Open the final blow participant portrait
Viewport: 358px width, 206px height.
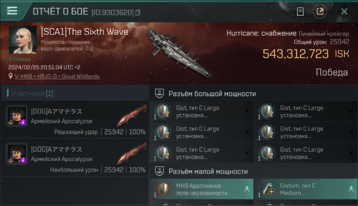[x=17, y=116]
